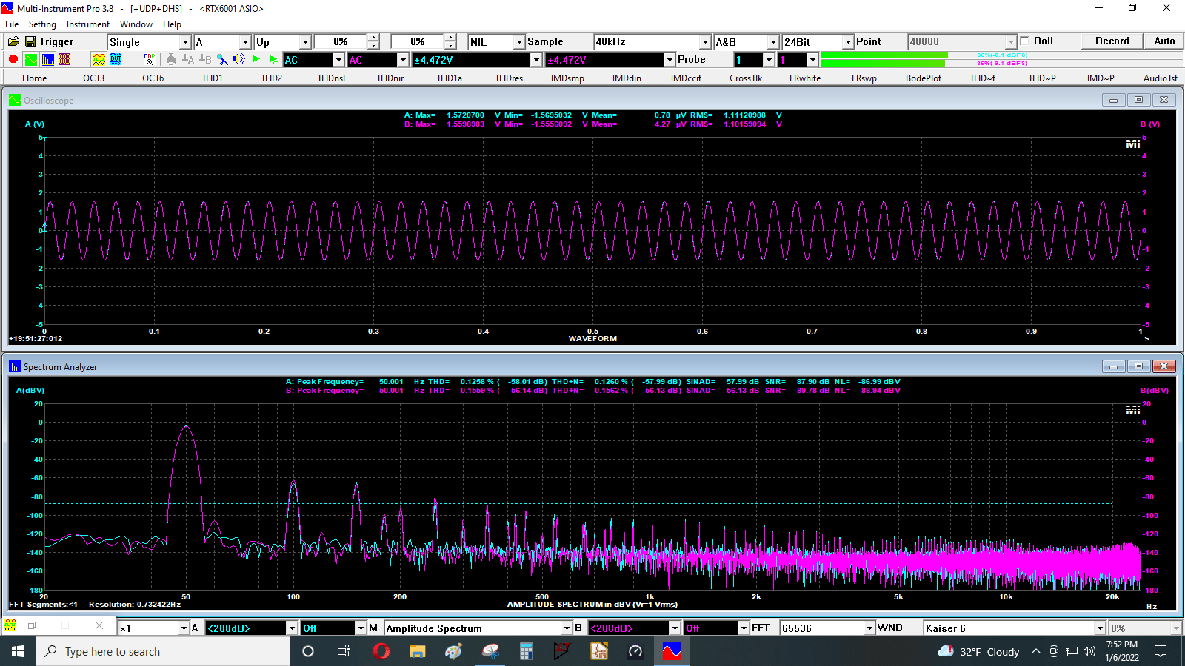Maximize the Spectrum Analyzer sub-window
The width and height of the screenshot is (1185, 666).
tap(1138, 366)
